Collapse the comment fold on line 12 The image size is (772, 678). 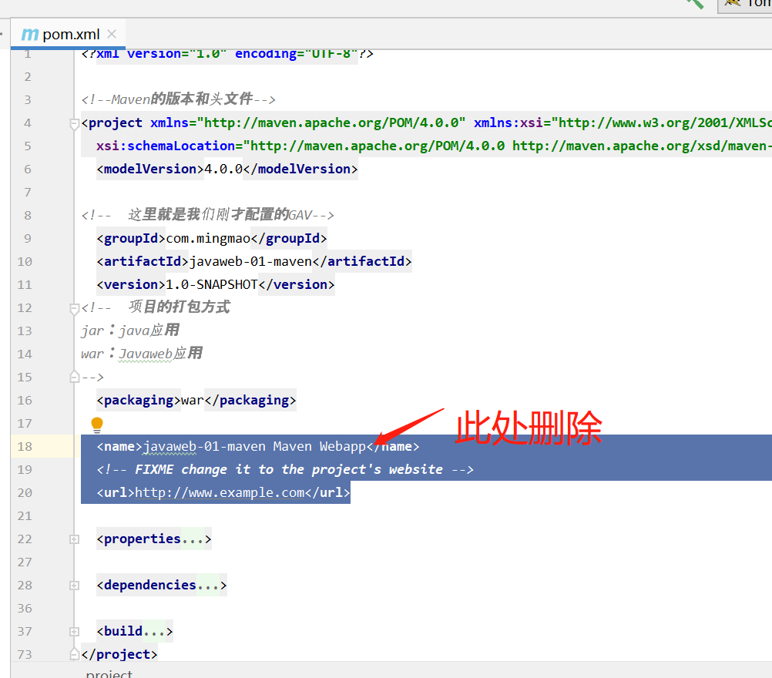tap(74, 308)
